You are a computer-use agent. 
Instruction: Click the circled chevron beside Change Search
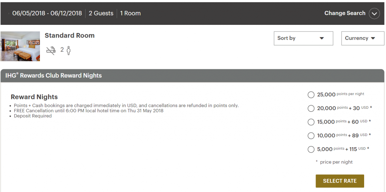click(374, 14)
